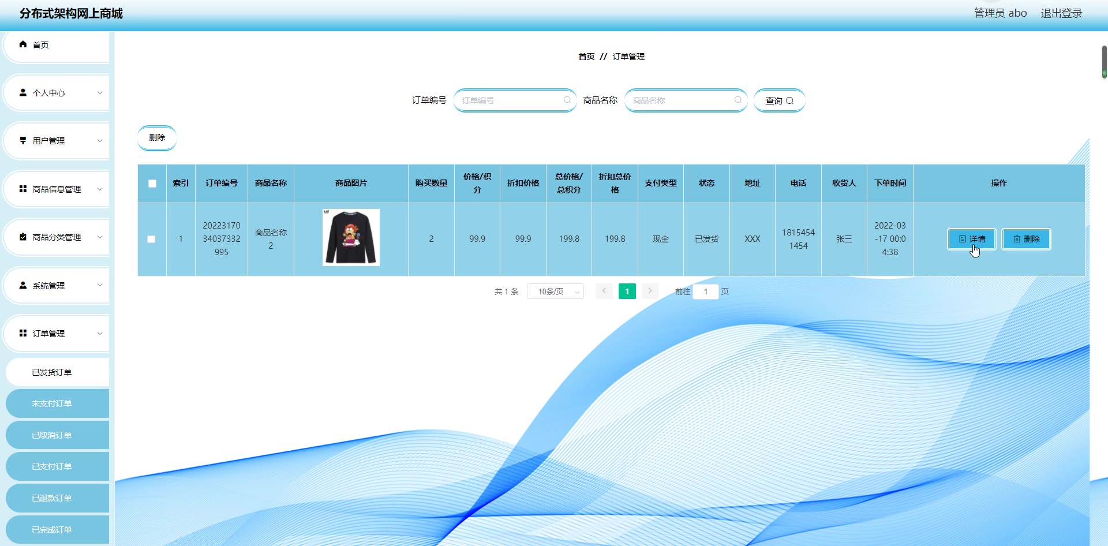Screen dimensions: 1108x546
Task: Click the order number 2022317034037332995 cell
Action: (x=222, y=239)
